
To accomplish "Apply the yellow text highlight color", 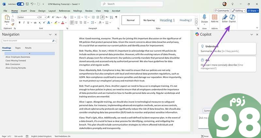I will tap(55, 22).
